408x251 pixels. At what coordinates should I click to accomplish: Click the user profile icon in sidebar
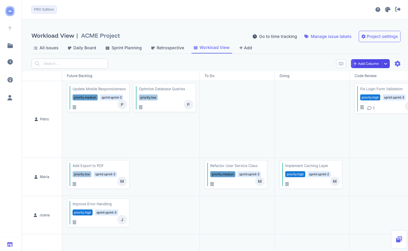click(x=10, y=98)
